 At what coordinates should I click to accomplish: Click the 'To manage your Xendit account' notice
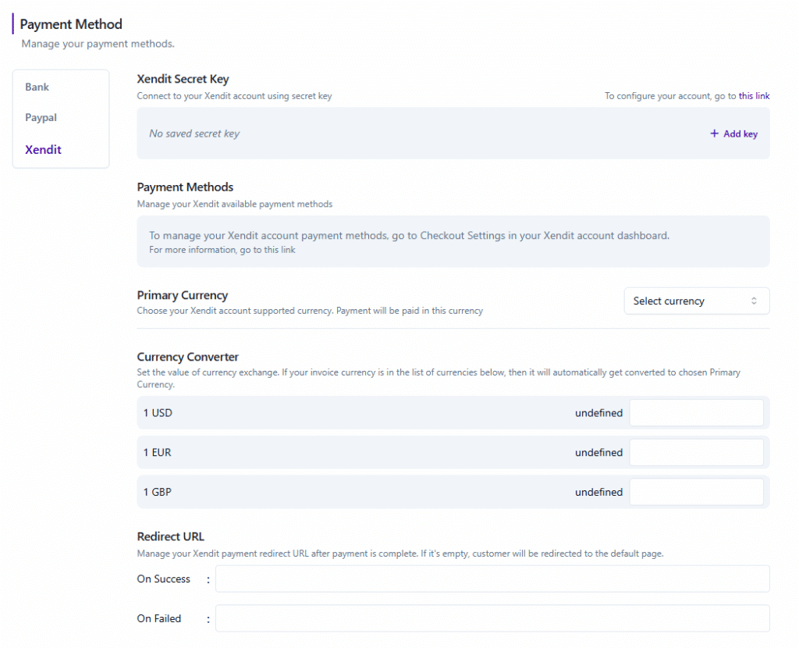(x=409, y=236)
